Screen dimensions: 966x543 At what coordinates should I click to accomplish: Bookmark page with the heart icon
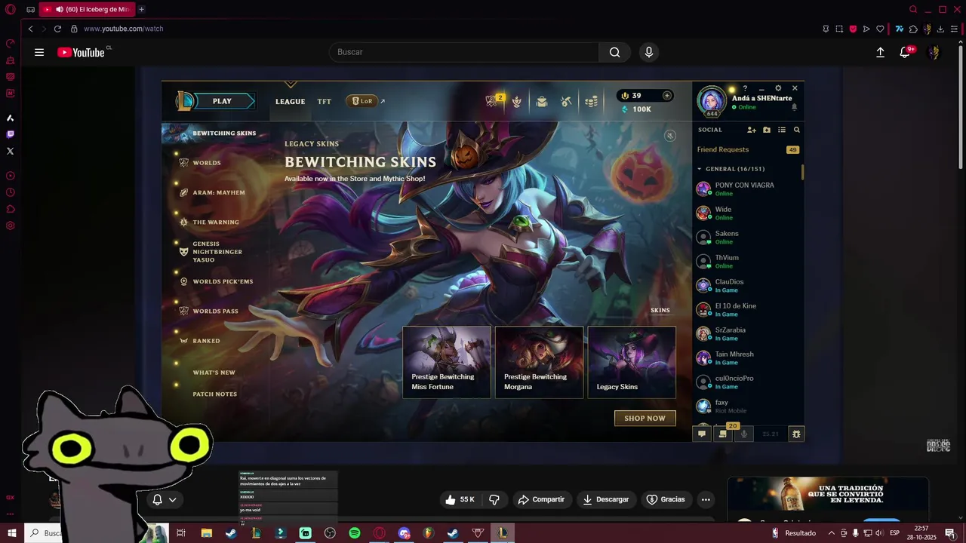tap(880, 29)
